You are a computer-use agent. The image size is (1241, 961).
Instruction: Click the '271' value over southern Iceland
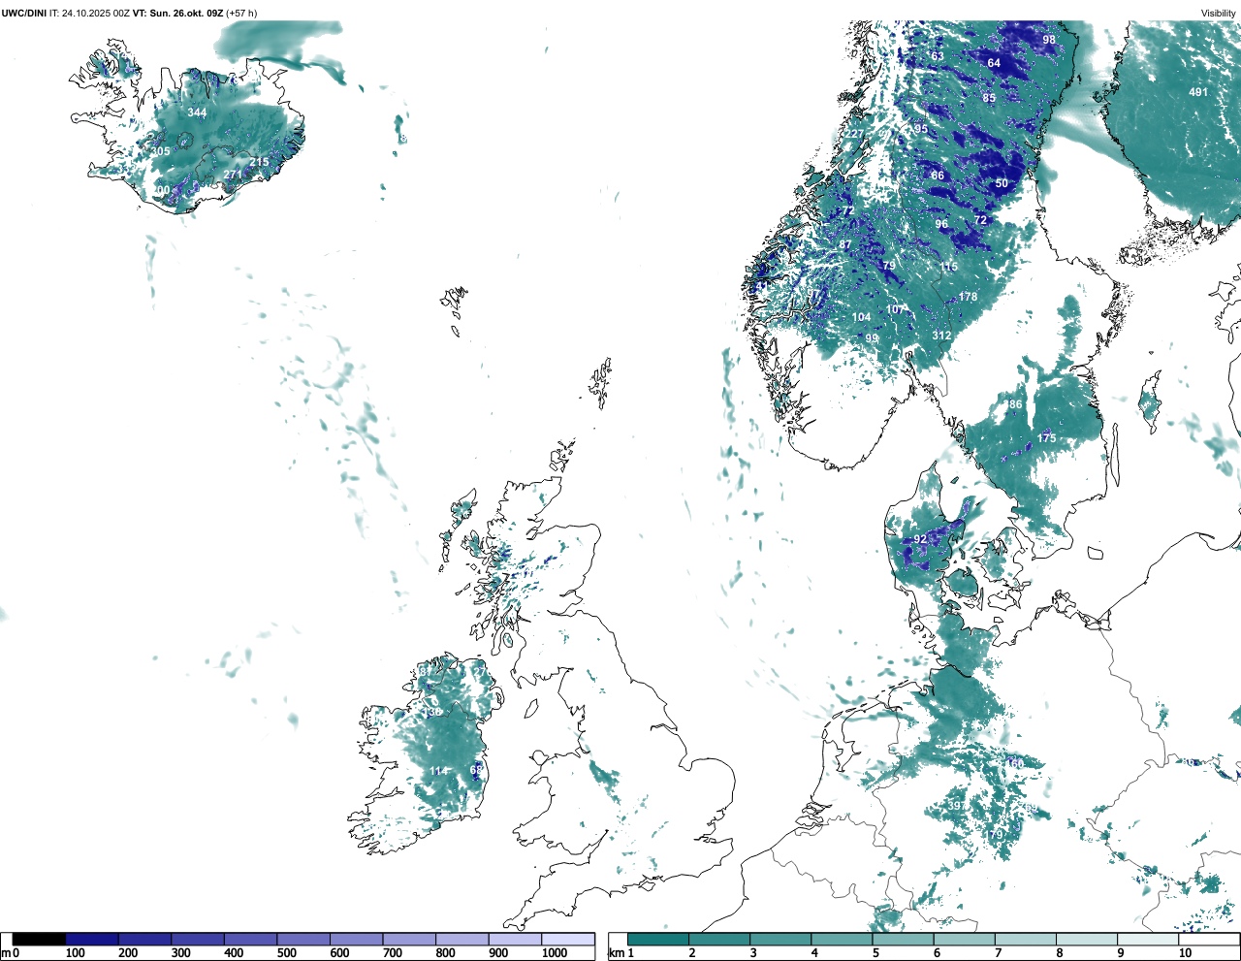(233, 176)
